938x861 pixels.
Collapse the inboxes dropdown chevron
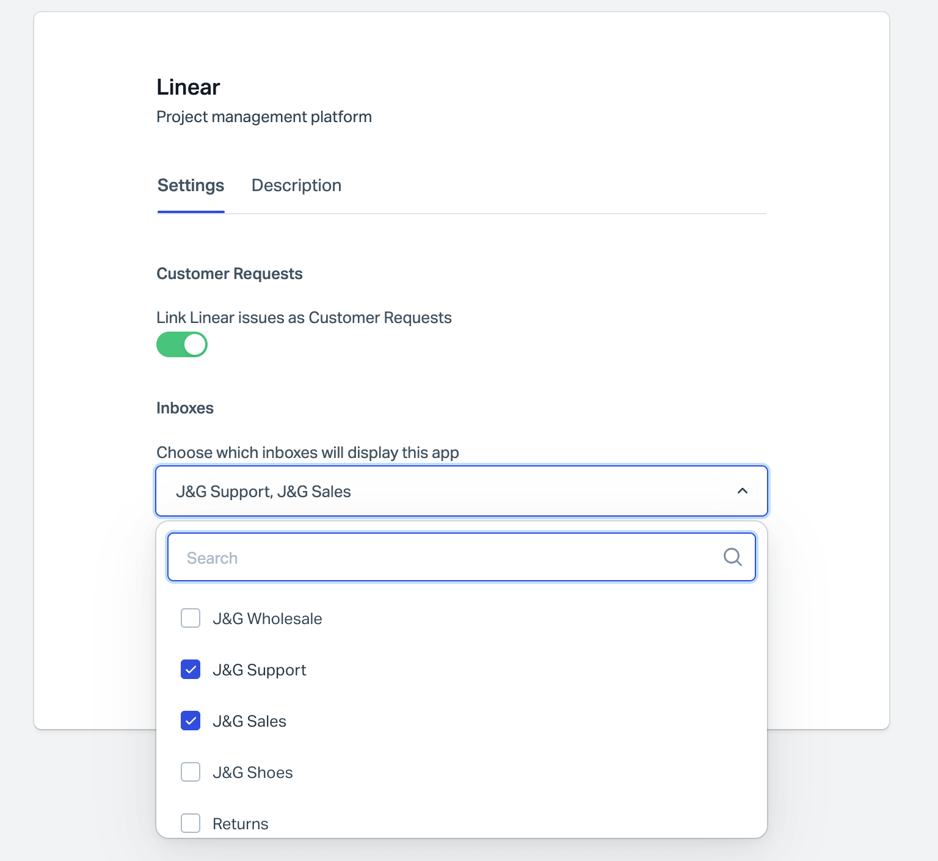743,491
